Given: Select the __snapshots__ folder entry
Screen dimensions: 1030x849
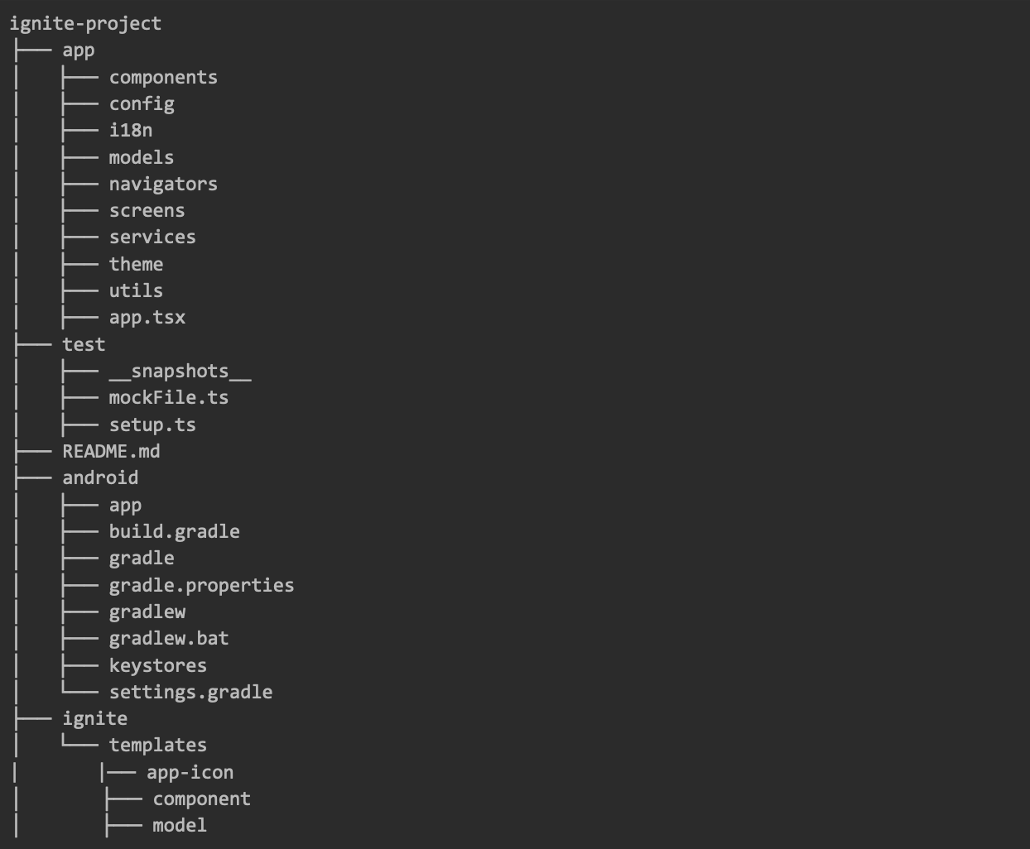Looking at the screenshot, I should [x=180, y=372].
